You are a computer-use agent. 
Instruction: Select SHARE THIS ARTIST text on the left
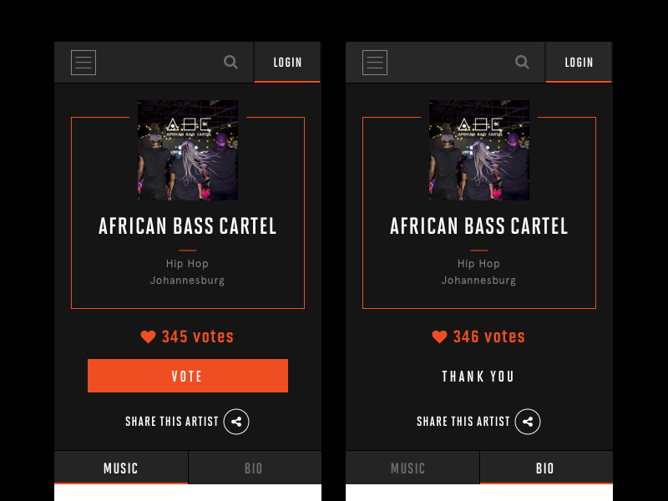pyautogui.click(x=172, y=422)
